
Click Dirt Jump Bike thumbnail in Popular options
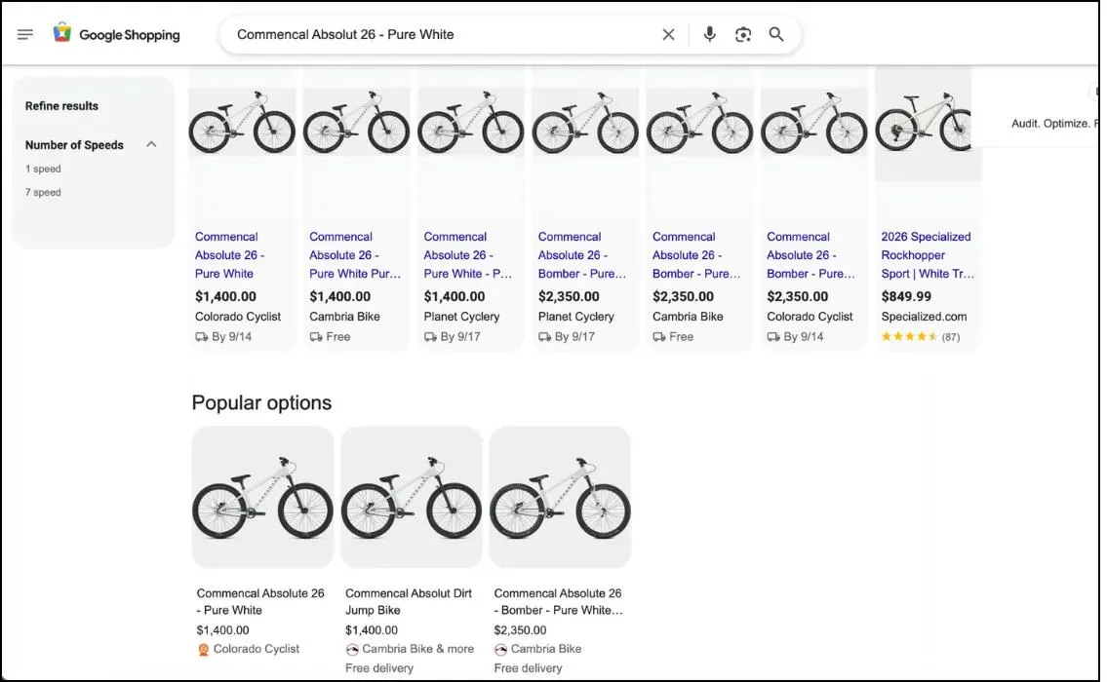[412, 497]
